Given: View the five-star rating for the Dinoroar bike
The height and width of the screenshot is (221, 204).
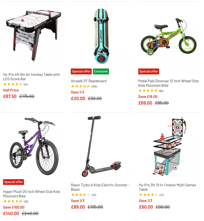Looking at the screenshot, I should pyautogui.click(x=151, y=91).
